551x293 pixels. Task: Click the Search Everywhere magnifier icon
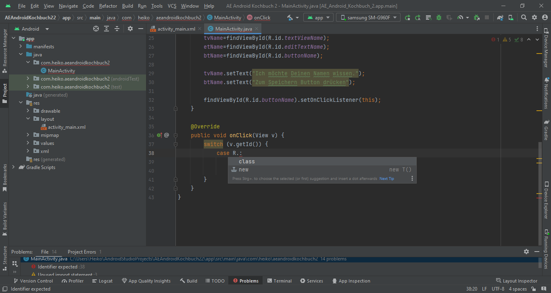pos(524,18)
